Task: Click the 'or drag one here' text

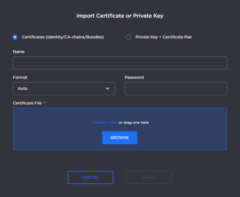Action: click(134, 122)
